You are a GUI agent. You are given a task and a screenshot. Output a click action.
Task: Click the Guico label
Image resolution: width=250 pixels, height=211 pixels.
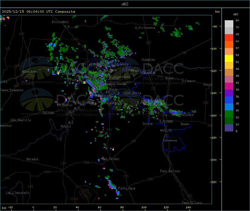[169, 78]
